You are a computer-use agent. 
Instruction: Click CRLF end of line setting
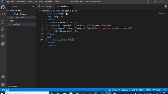141,90
